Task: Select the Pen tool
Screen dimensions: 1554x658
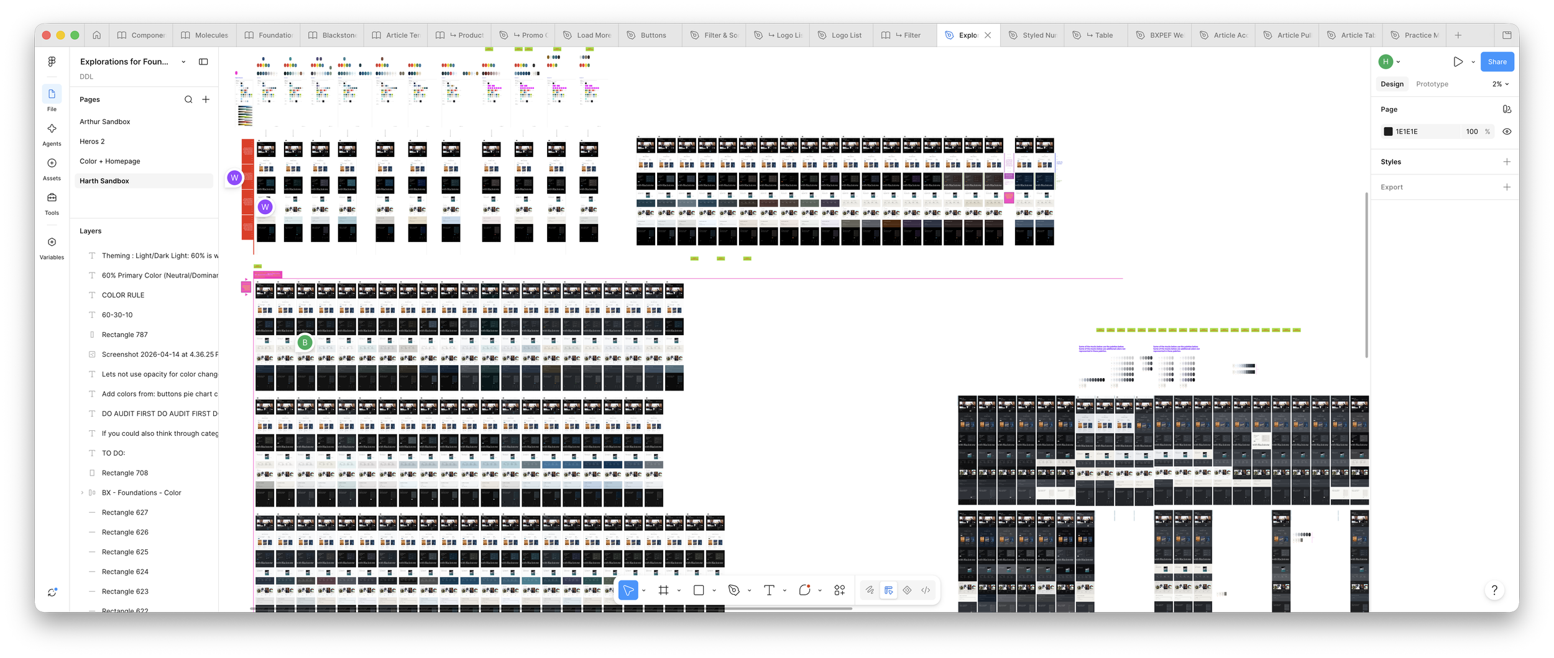Action: pyautogui.click(x=734, y=590)
